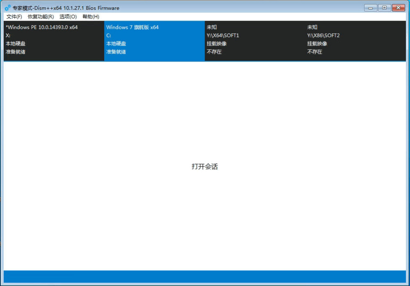Select the Windows 7 旗舰版 x64 image tile
Viewport: 410px width, 286px height.
[154, 41]
